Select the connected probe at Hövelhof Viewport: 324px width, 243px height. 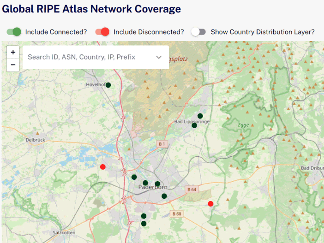(108, 85)
